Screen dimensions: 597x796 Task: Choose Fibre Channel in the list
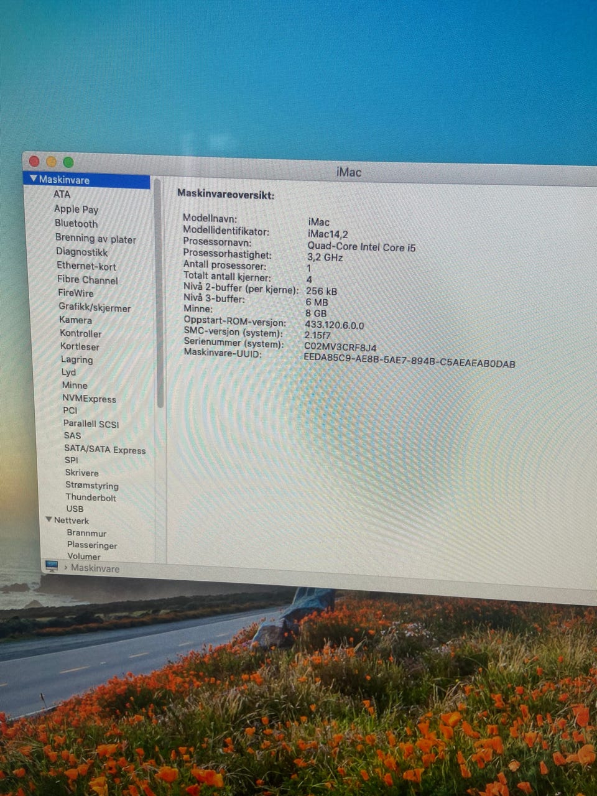87,280
